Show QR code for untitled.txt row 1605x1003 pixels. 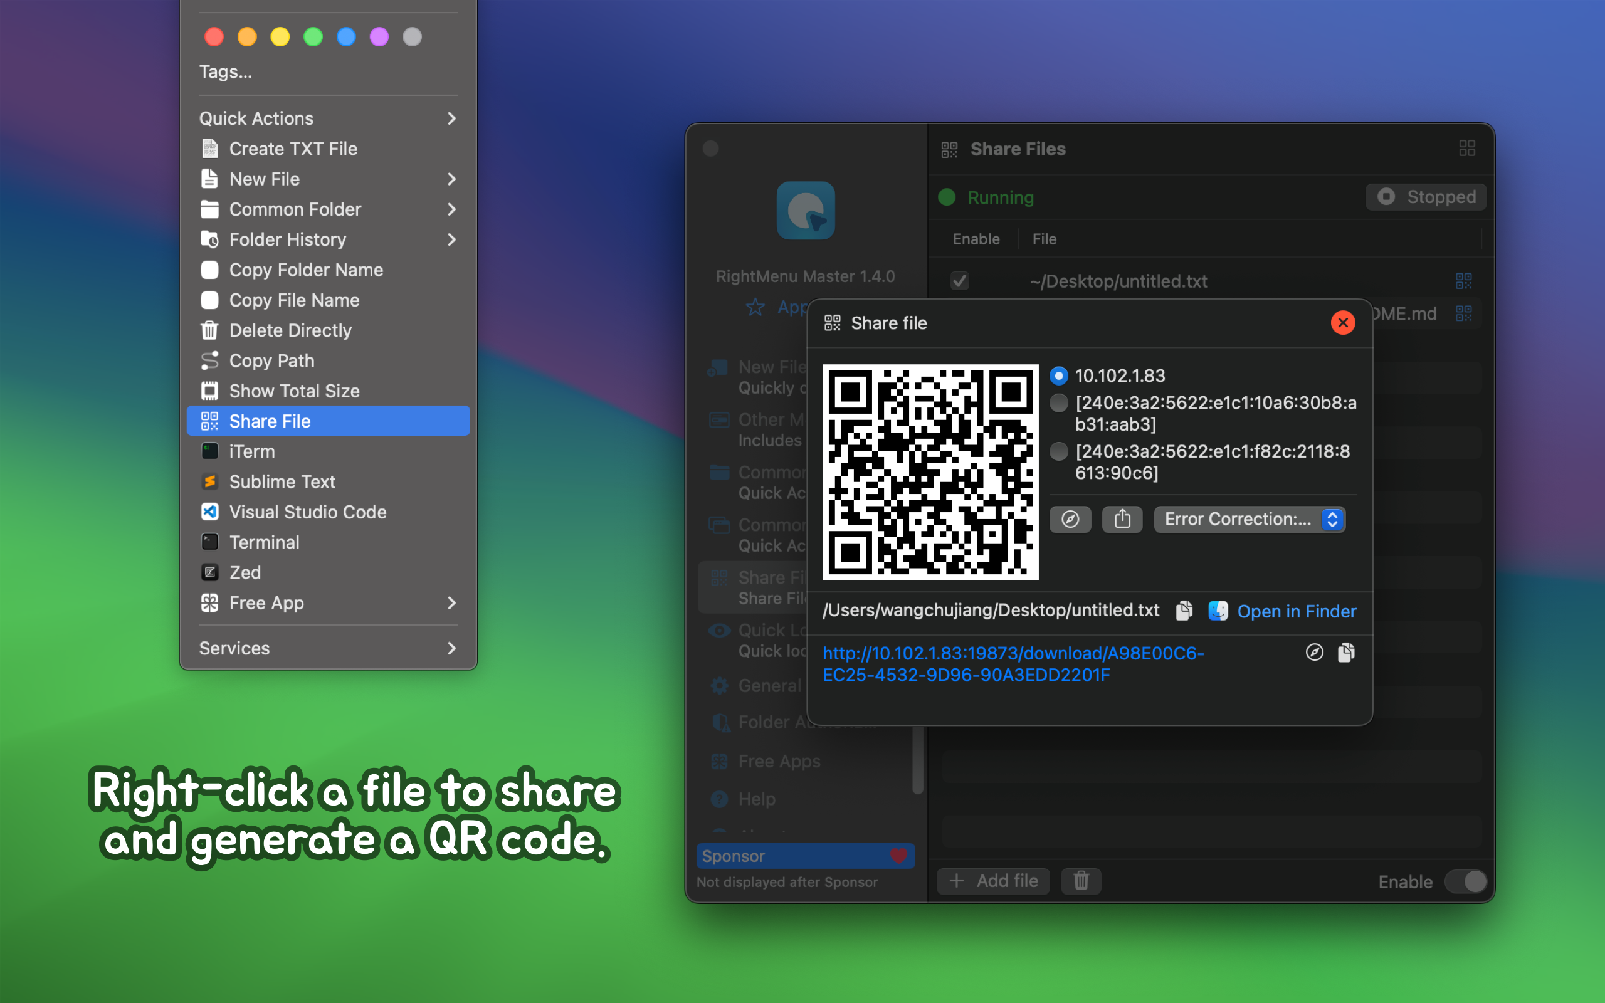point(1463,281)
